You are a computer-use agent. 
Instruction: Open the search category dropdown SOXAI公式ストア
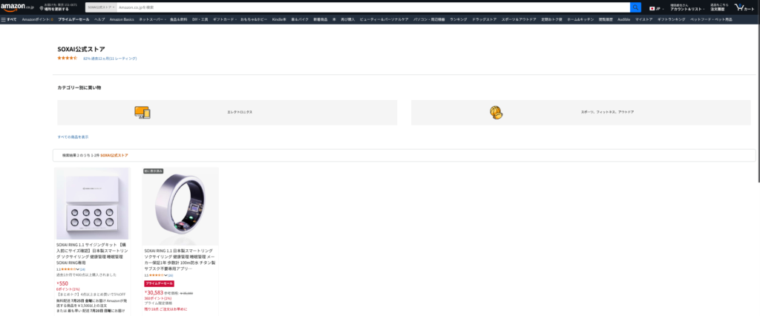pyautogui.click(x=101, y=7)
